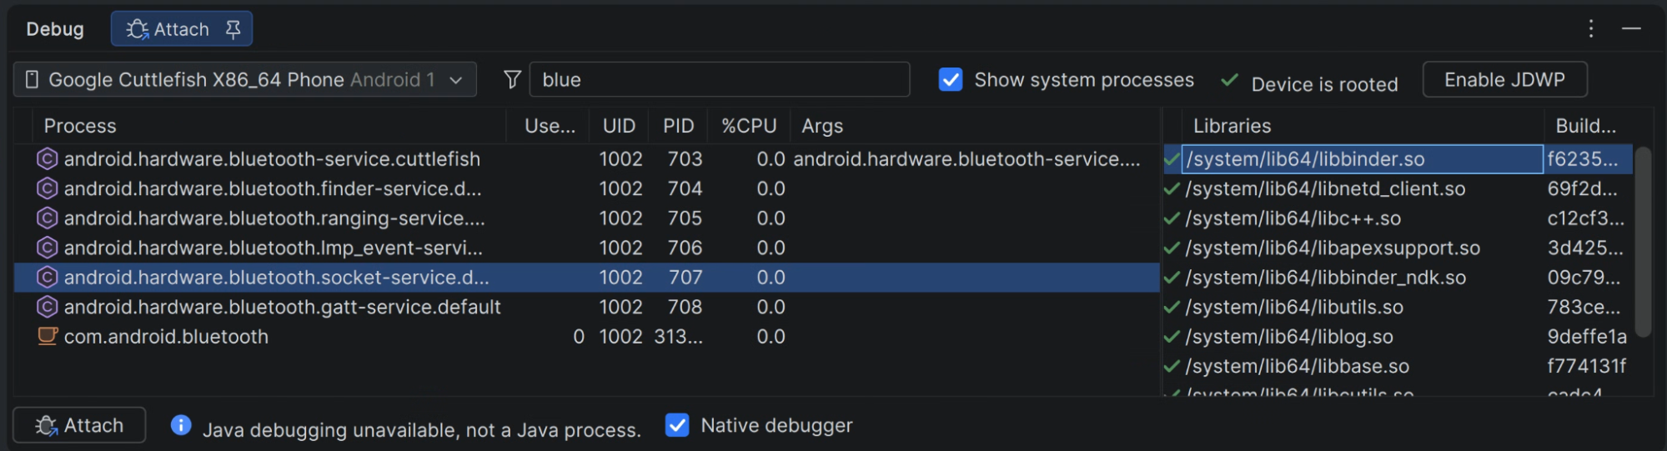The height and width of the screenshot is (451, 1667).
Task: Click build ID 9deffe1a cell
Action: (1587, 337)
